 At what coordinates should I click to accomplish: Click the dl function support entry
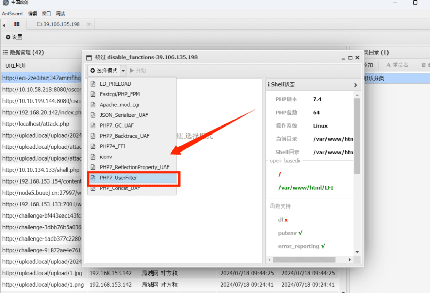click(x=283, y=220)
